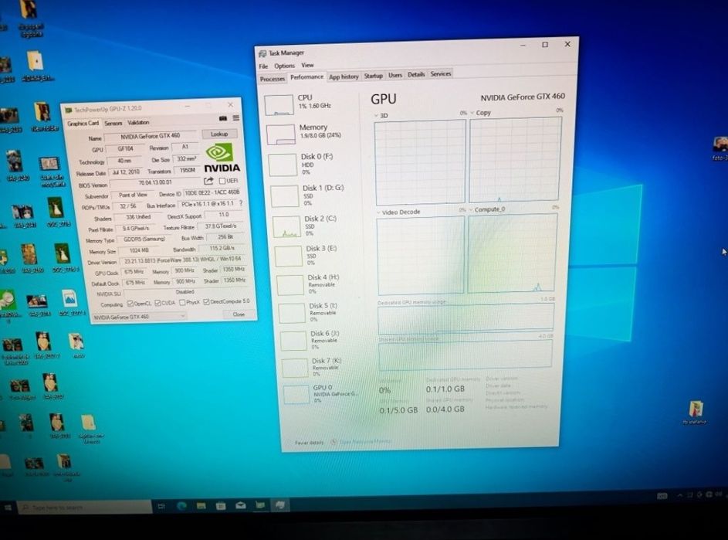Click the taskbar search box
Image resolution: width=728 pixels, height=540 pixels.
point(85,508)
